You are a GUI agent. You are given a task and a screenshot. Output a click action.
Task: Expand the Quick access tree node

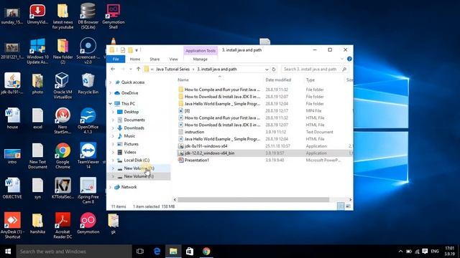[x=111, y=82]
